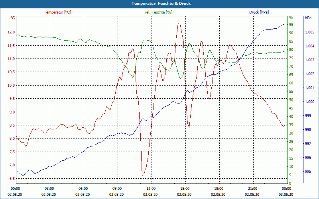This screenshot has height=199, width=319.
Task: Click the 80 humidity axis value
Action: (291, 49)
